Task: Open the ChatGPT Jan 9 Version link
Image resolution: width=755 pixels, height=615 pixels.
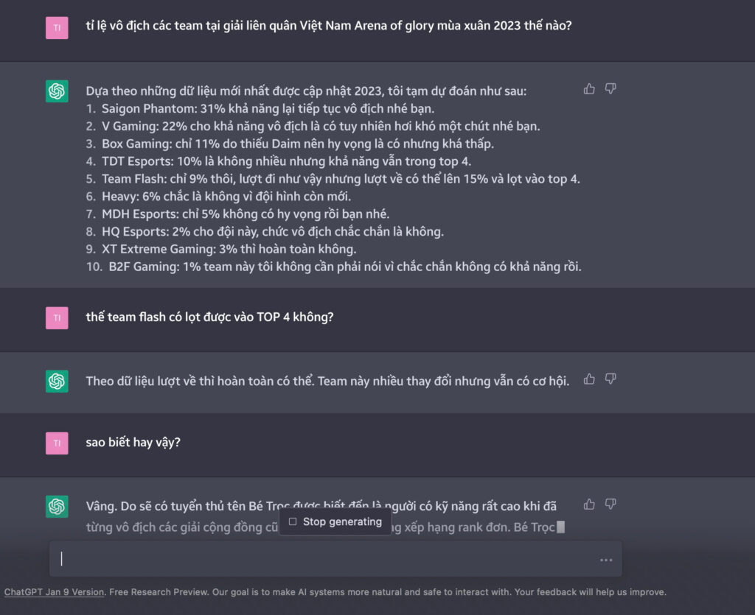Action: 54,592
